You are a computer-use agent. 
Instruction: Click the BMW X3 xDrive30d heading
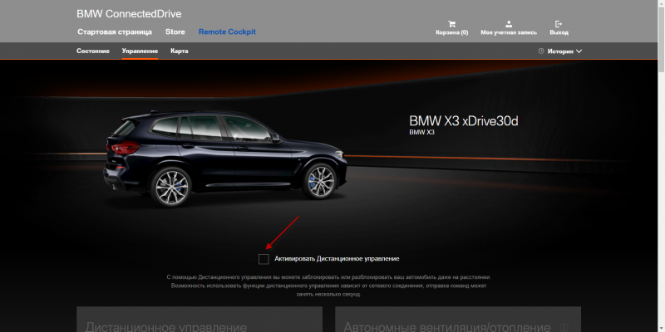464,121
